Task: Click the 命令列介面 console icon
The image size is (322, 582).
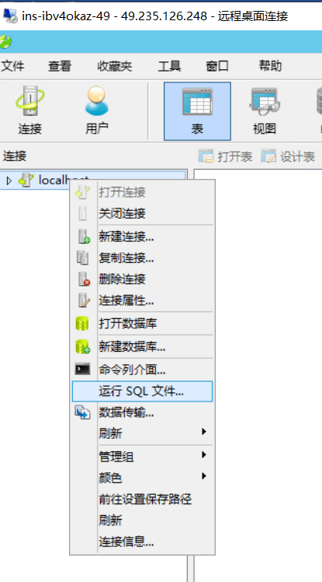Action: tap(82, 369)
